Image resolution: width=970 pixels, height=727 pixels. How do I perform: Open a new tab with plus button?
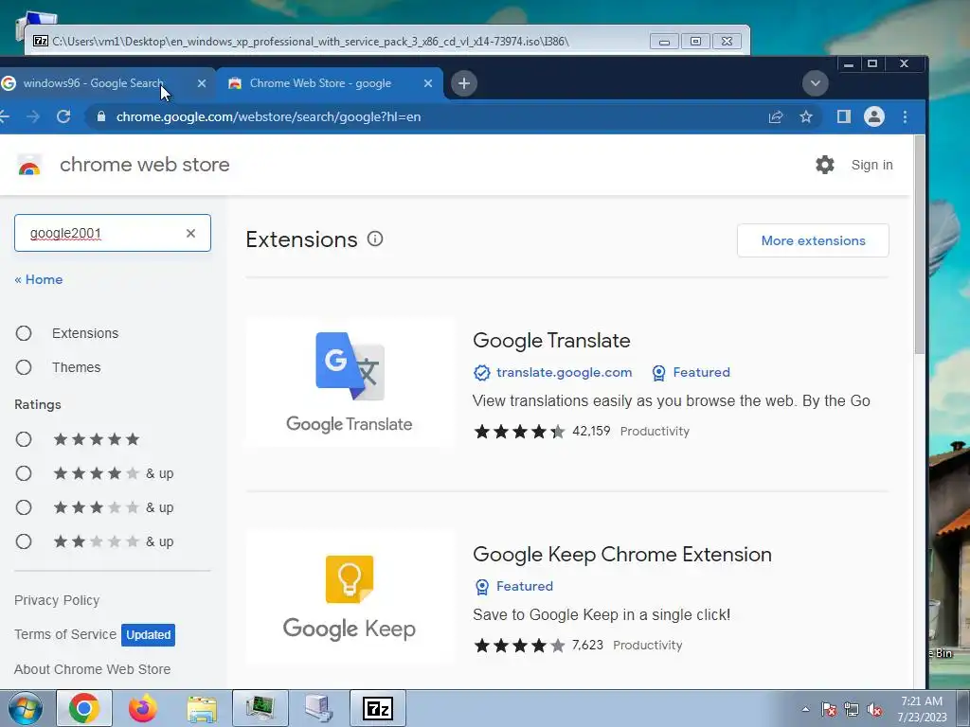click(464, 83)
